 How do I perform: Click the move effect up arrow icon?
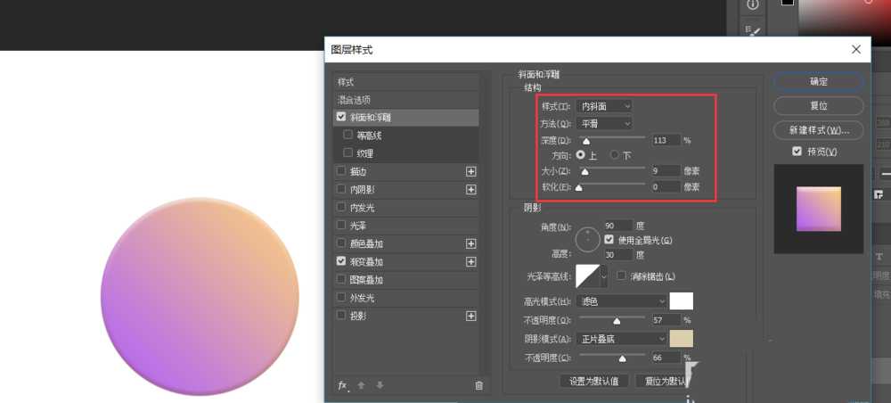point(361,385)
